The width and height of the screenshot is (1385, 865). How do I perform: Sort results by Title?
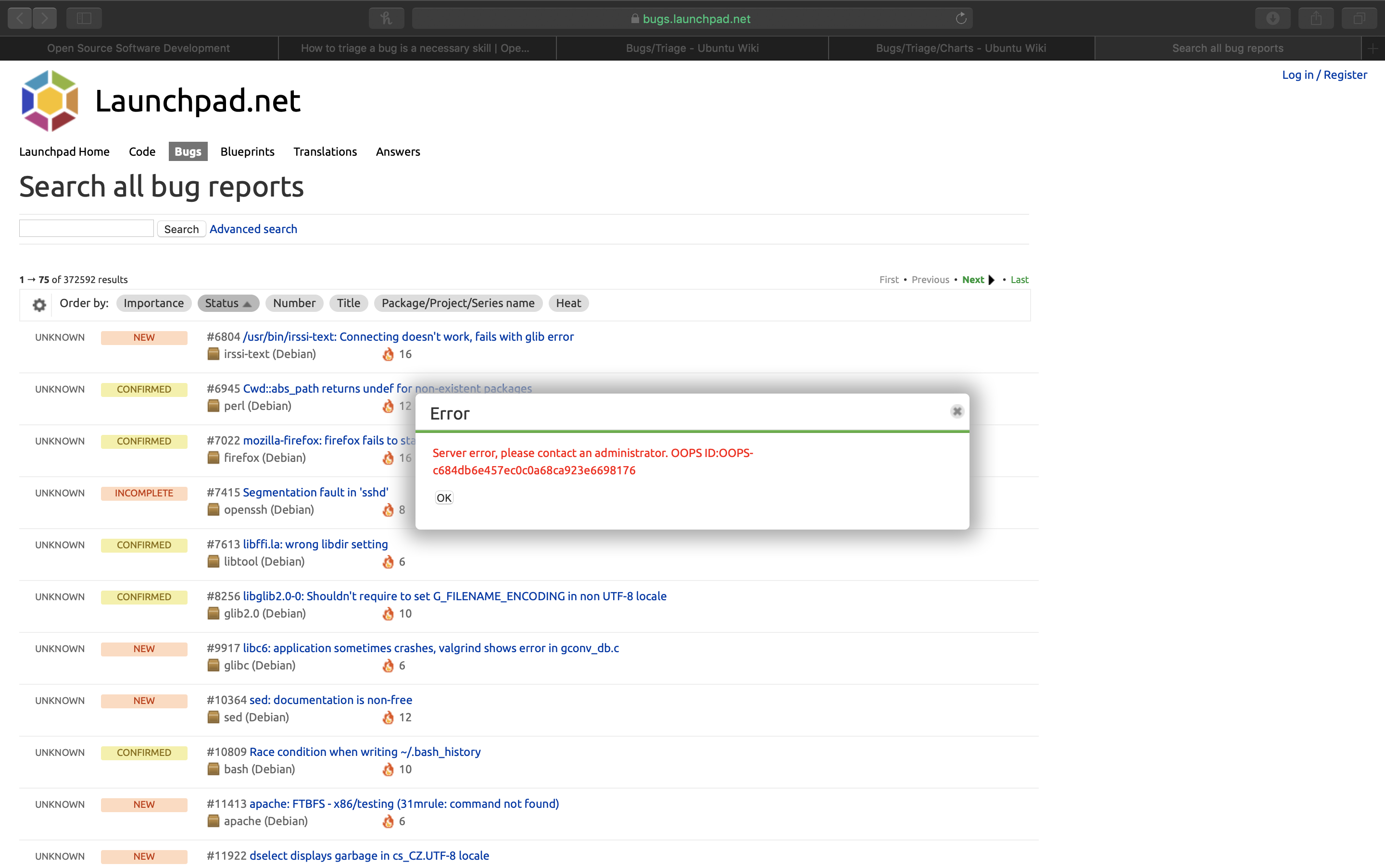click(349, 303)
